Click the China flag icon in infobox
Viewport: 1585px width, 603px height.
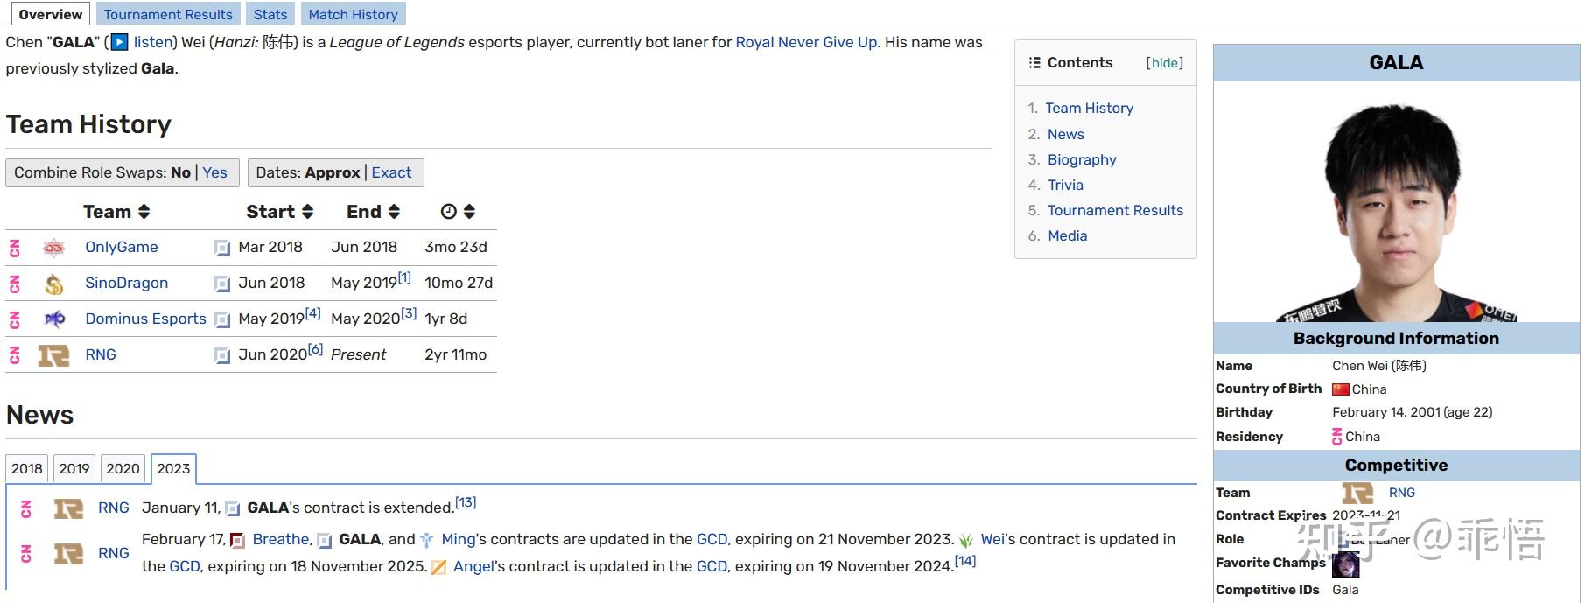coord(1340,389)
